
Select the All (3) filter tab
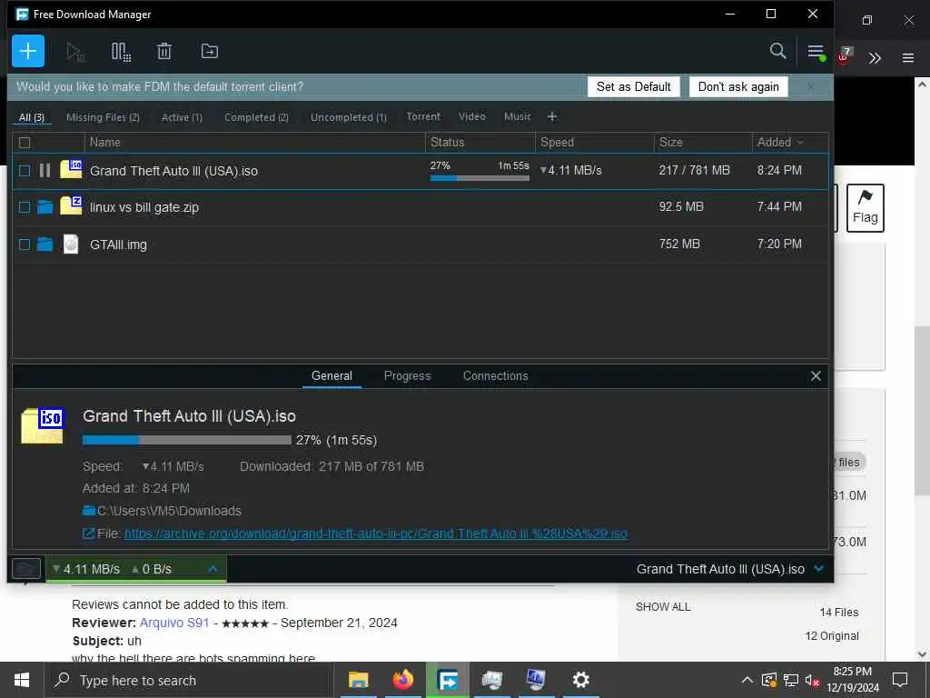(x=32, y=117)
